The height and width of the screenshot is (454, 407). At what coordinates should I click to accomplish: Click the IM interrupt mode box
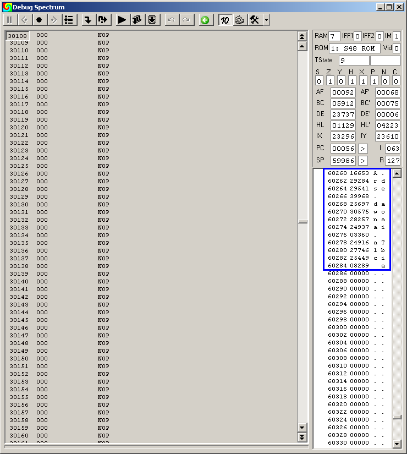[397, 36]
